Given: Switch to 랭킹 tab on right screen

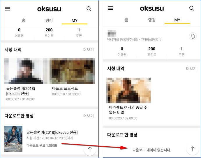Looking at the screenshot, I should coord(152,20).
